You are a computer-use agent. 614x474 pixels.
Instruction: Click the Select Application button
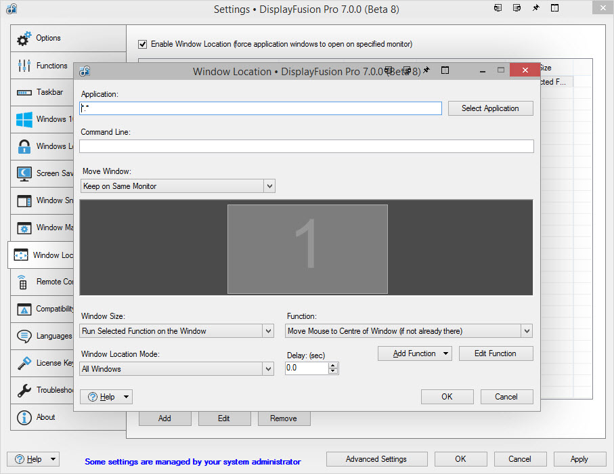tap(490, 108)
